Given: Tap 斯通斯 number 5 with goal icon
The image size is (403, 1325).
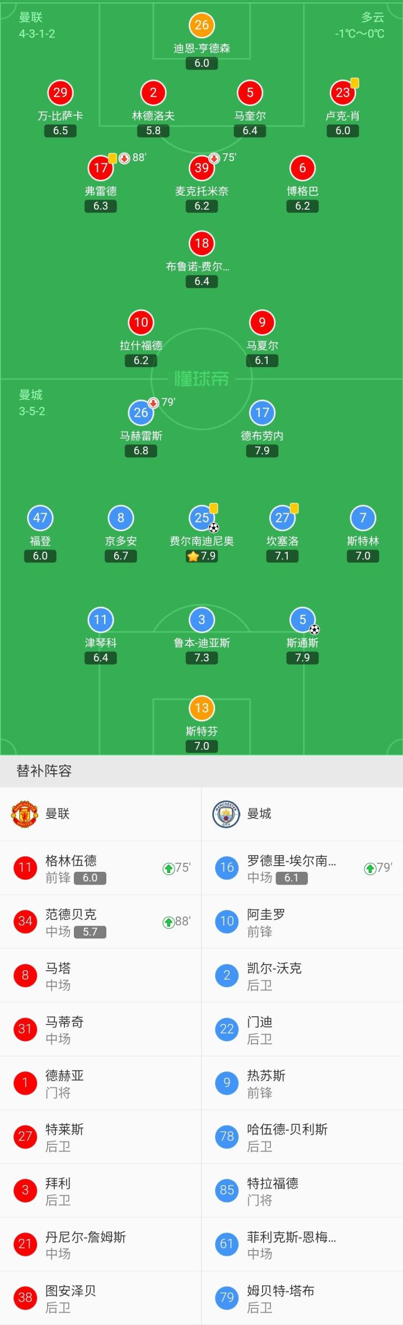Looking at the screenshot, I should 302,620.
